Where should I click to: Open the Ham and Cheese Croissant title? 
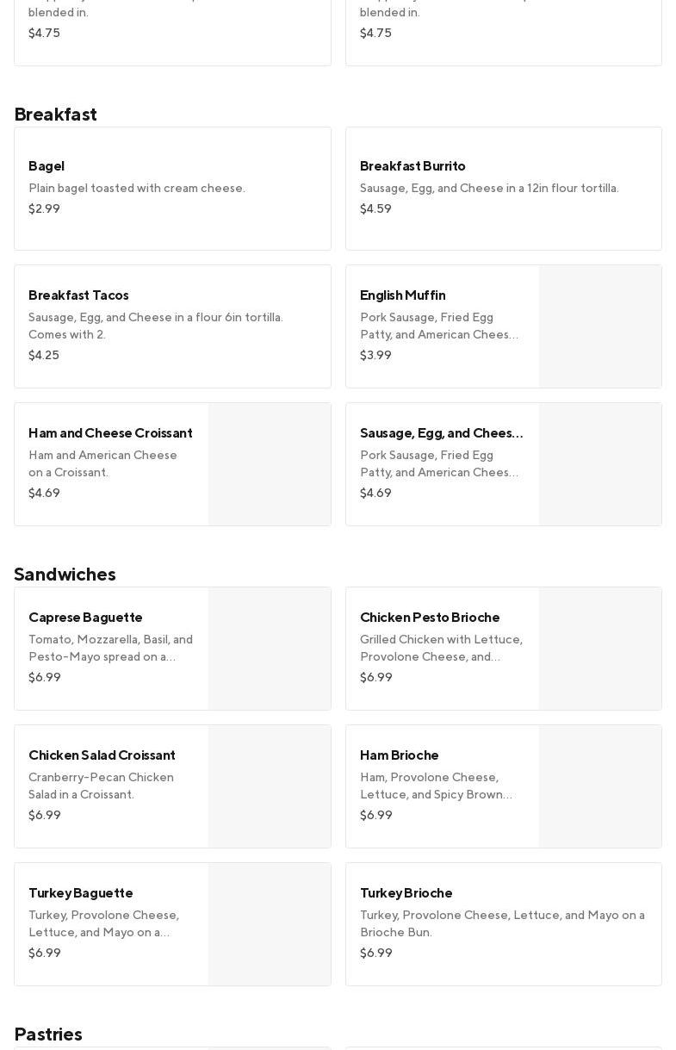tap(110, 433)
